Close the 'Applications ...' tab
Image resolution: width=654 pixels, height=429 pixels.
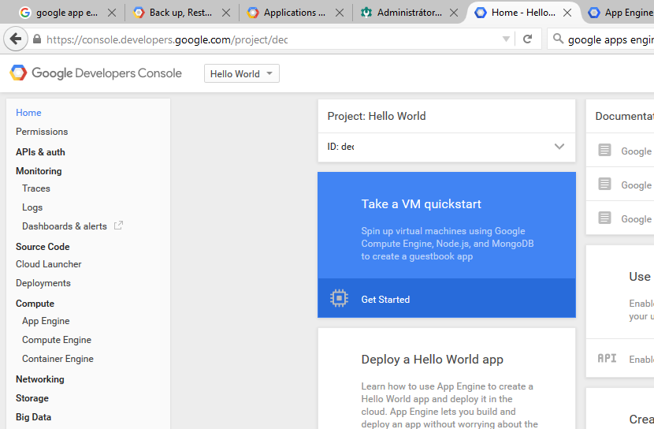(x=340, y=13)
